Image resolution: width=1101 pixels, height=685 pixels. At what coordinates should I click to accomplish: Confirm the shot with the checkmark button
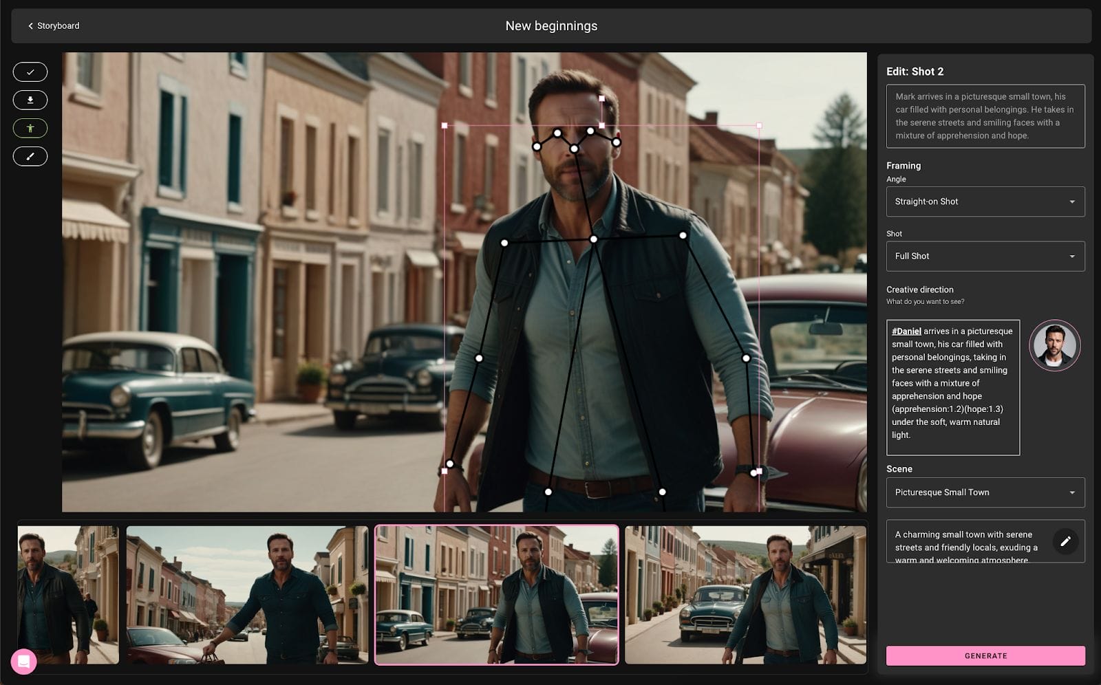coord(30,72)
